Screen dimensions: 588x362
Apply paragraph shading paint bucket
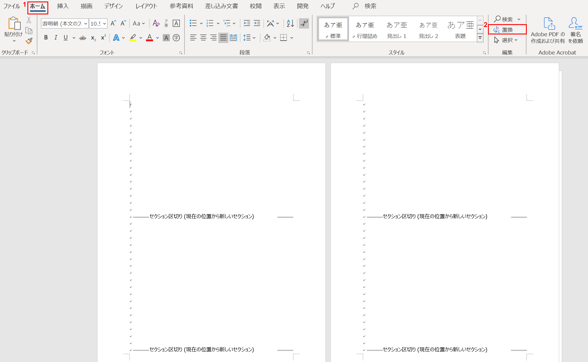[x=267, y=38]
